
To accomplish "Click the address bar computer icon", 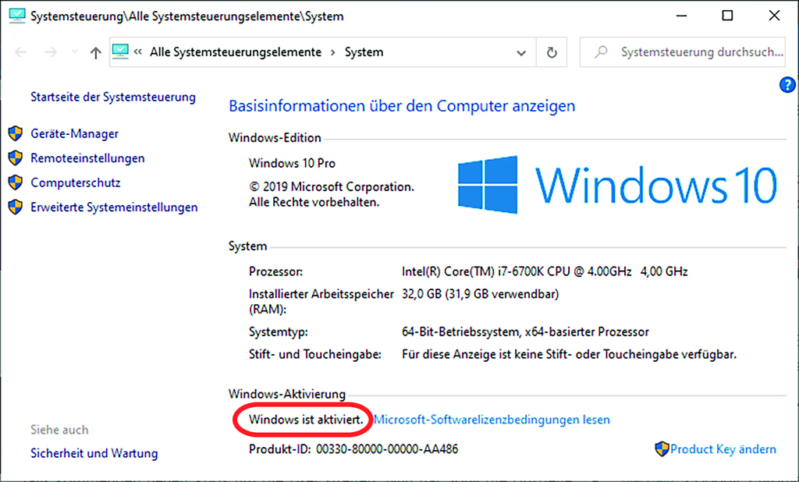I will [x=120, y=51].
